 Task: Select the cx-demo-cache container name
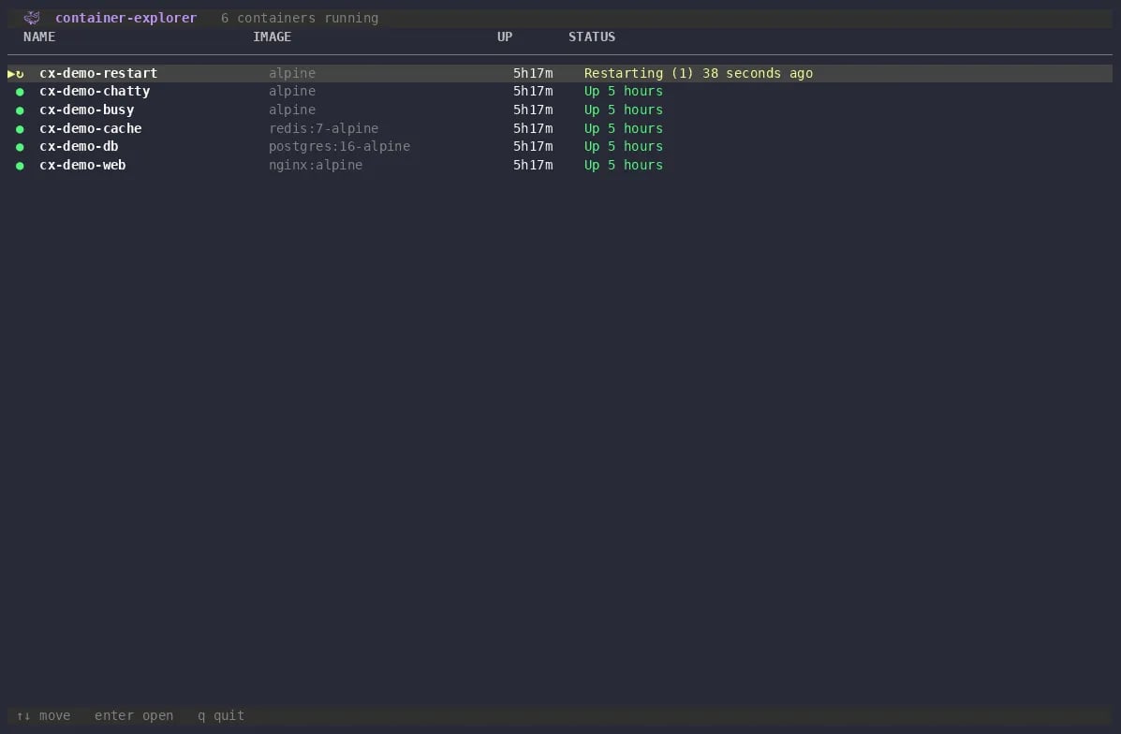tap(91, 128)
